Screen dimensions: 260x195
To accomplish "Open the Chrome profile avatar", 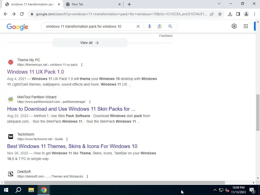I will pos(246,14).
